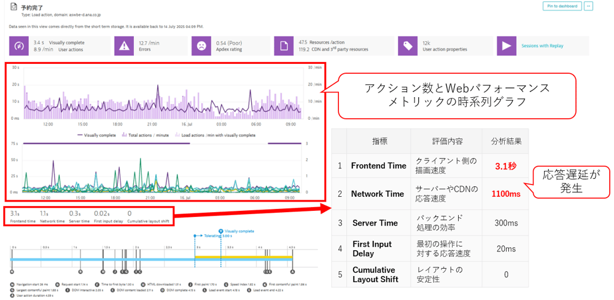Click 'Time to first byte 1.30 s' legend item
Screen dimensions: 614x300
[x=115, y=284]
